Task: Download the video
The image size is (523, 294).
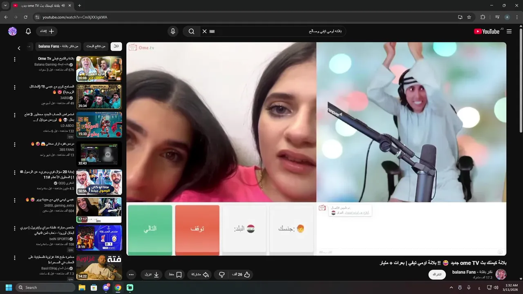Action: (x=152, y=275)
